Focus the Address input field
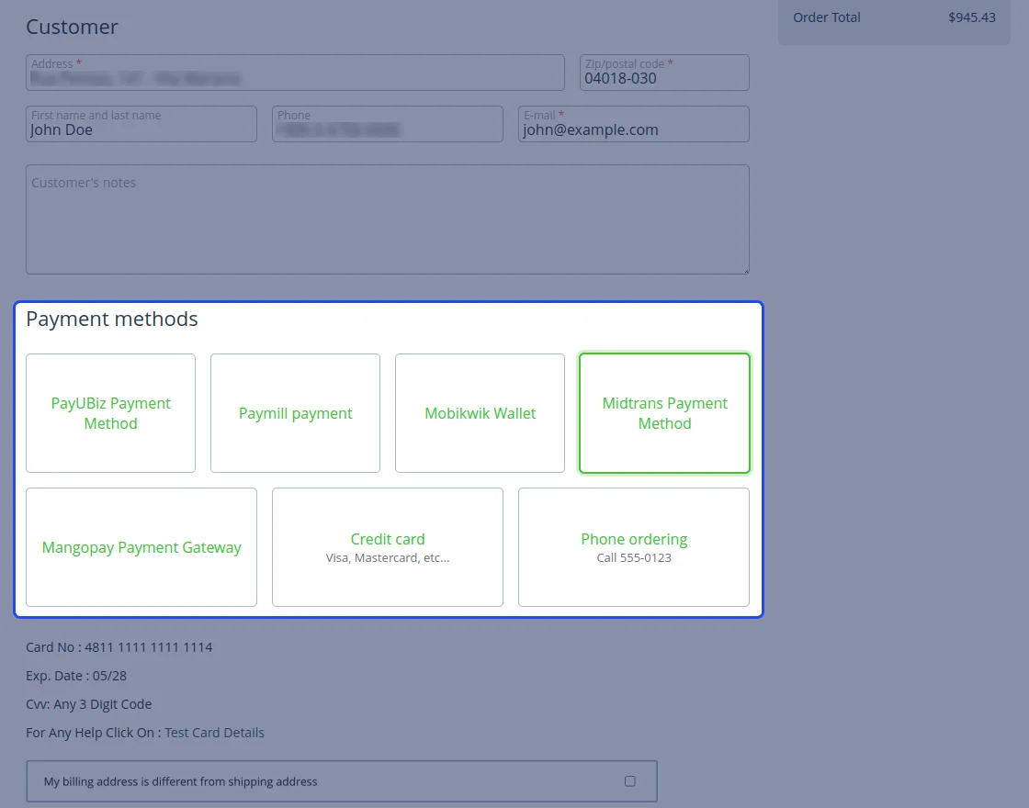Image resolution: width=1029 pixels, height=808 pixels. coord(295,78)
